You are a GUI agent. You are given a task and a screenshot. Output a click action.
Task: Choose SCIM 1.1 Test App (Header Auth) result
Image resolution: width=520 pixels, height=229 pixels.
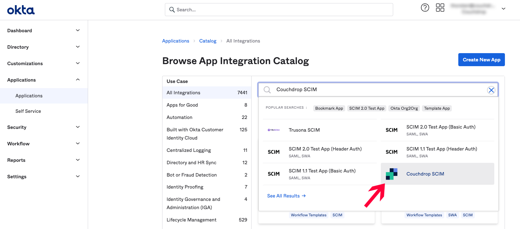coord(437,152)
